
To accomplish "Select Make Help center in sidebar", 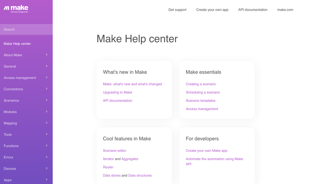I will tap(17, 44).
